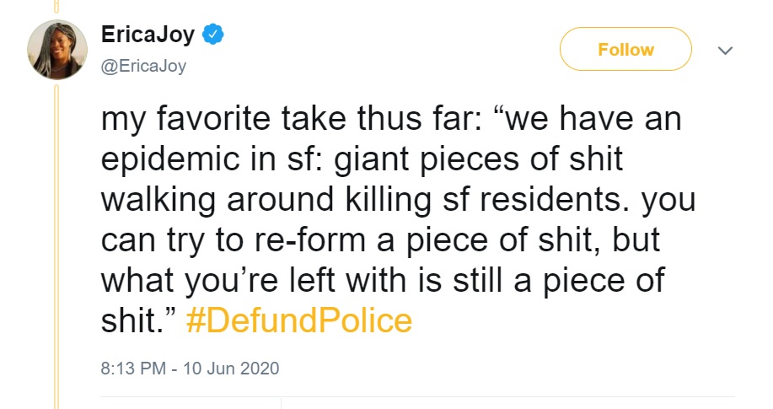Expand the tweet options chevron
The width and height of the screenshot is (773, 409).
723,51
